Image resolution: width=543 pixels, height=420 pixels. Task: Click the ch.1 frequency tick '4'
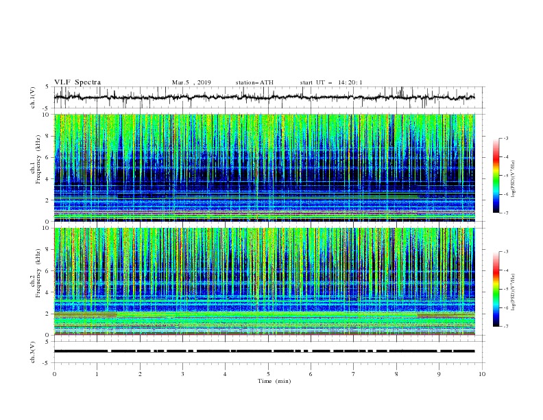[49, 179]
